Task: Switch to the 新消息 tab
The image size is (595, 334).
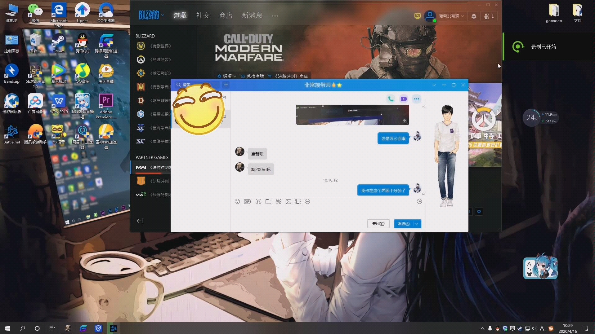Action: pos(252,15)
